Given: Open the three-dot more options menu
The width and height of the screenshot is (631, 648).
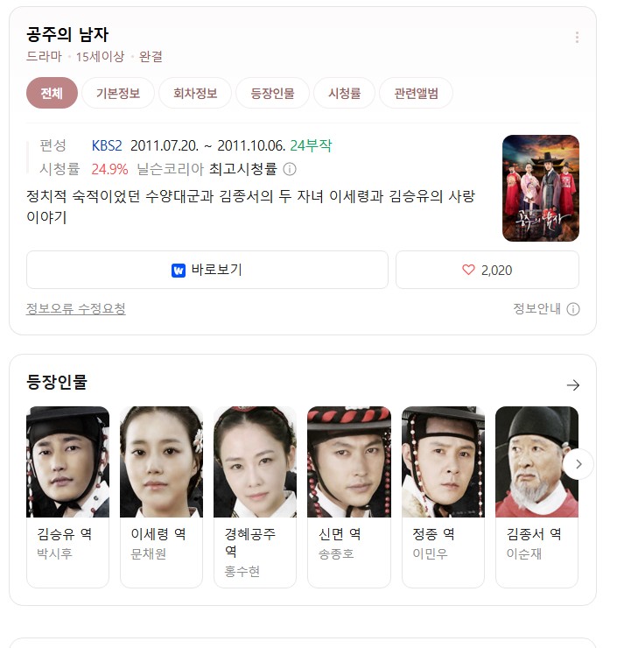Looking at the screenshot, I should click(577, 37).
